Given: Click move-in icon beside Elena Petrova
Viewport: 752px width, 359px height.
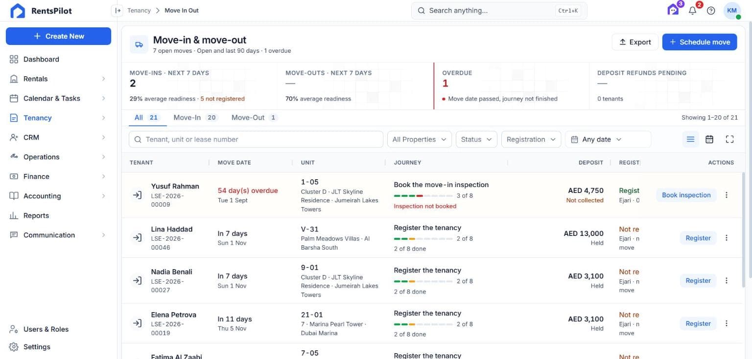Looking at the screenshot, I should coord(138,323).
